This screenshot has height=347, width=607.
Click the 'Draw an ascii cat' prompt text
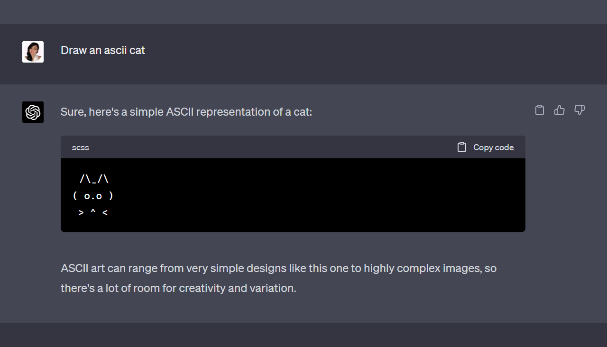[x=103, y=50]
